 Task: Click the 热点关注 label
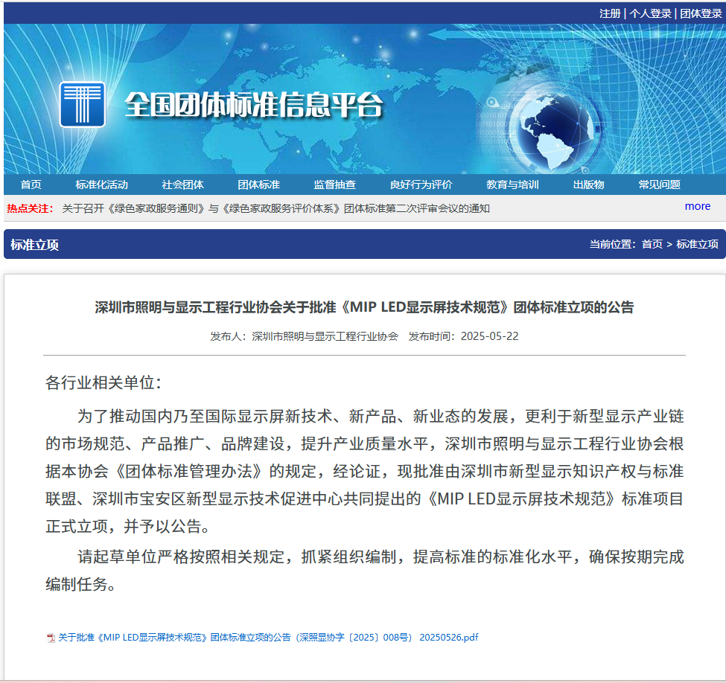[x=30, y=208]
